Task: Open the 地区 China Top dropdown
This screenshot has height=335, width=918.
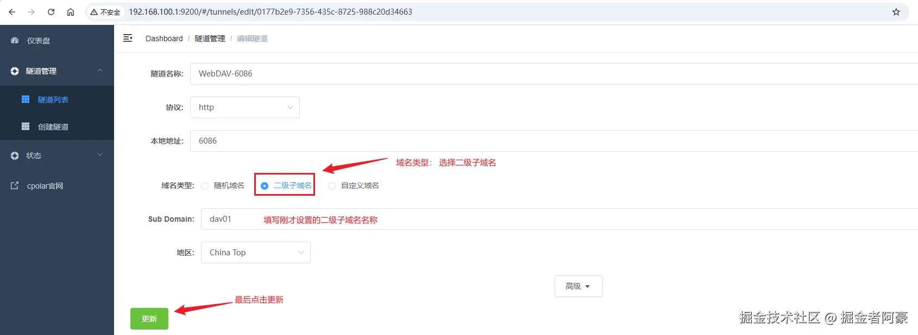Action: pyautogui.click(x=256, y=253)
